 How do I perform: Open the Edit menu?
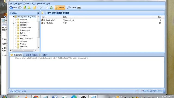click(15, 4)
